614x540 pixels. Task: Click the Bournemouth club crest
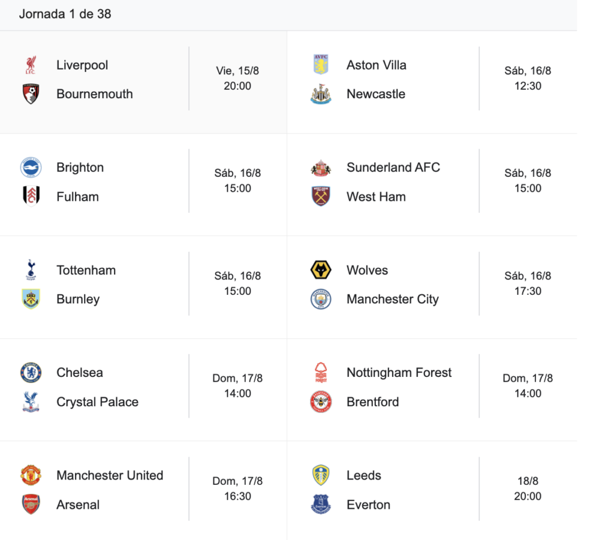point(31,94)
